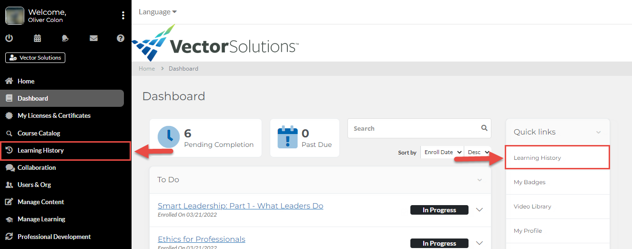The height and width of the screenshot is (249, 632).
Task: Open My Badges in Quick links
Action: tap(530, 182)
